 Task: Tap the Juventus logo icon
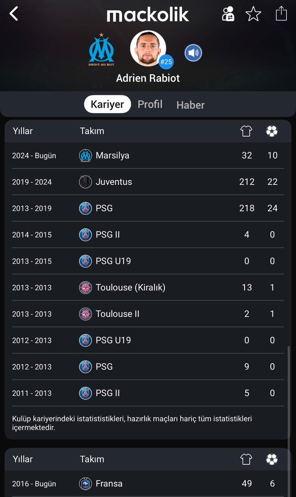click(x=85, y=182)
